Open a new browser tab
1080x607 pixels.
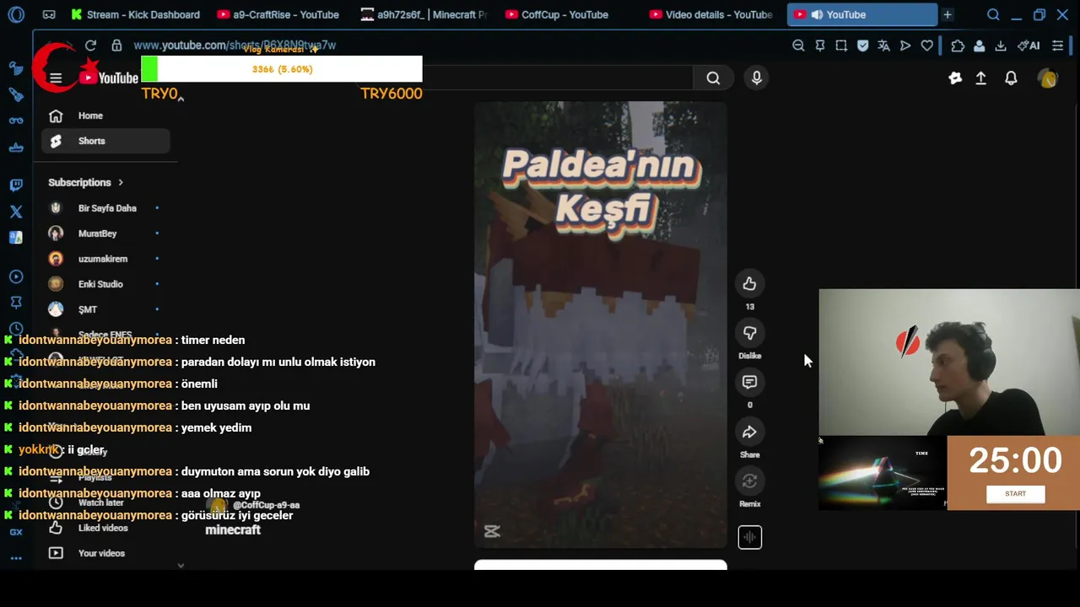pos(948,14)
